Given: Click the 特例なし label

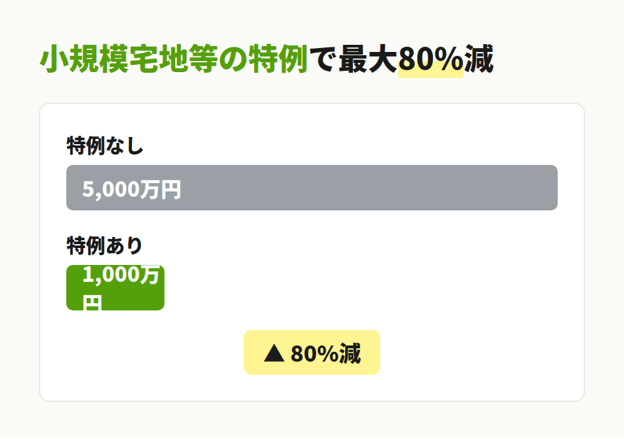Looking at the screenshot, I should [x=105, y=145].
